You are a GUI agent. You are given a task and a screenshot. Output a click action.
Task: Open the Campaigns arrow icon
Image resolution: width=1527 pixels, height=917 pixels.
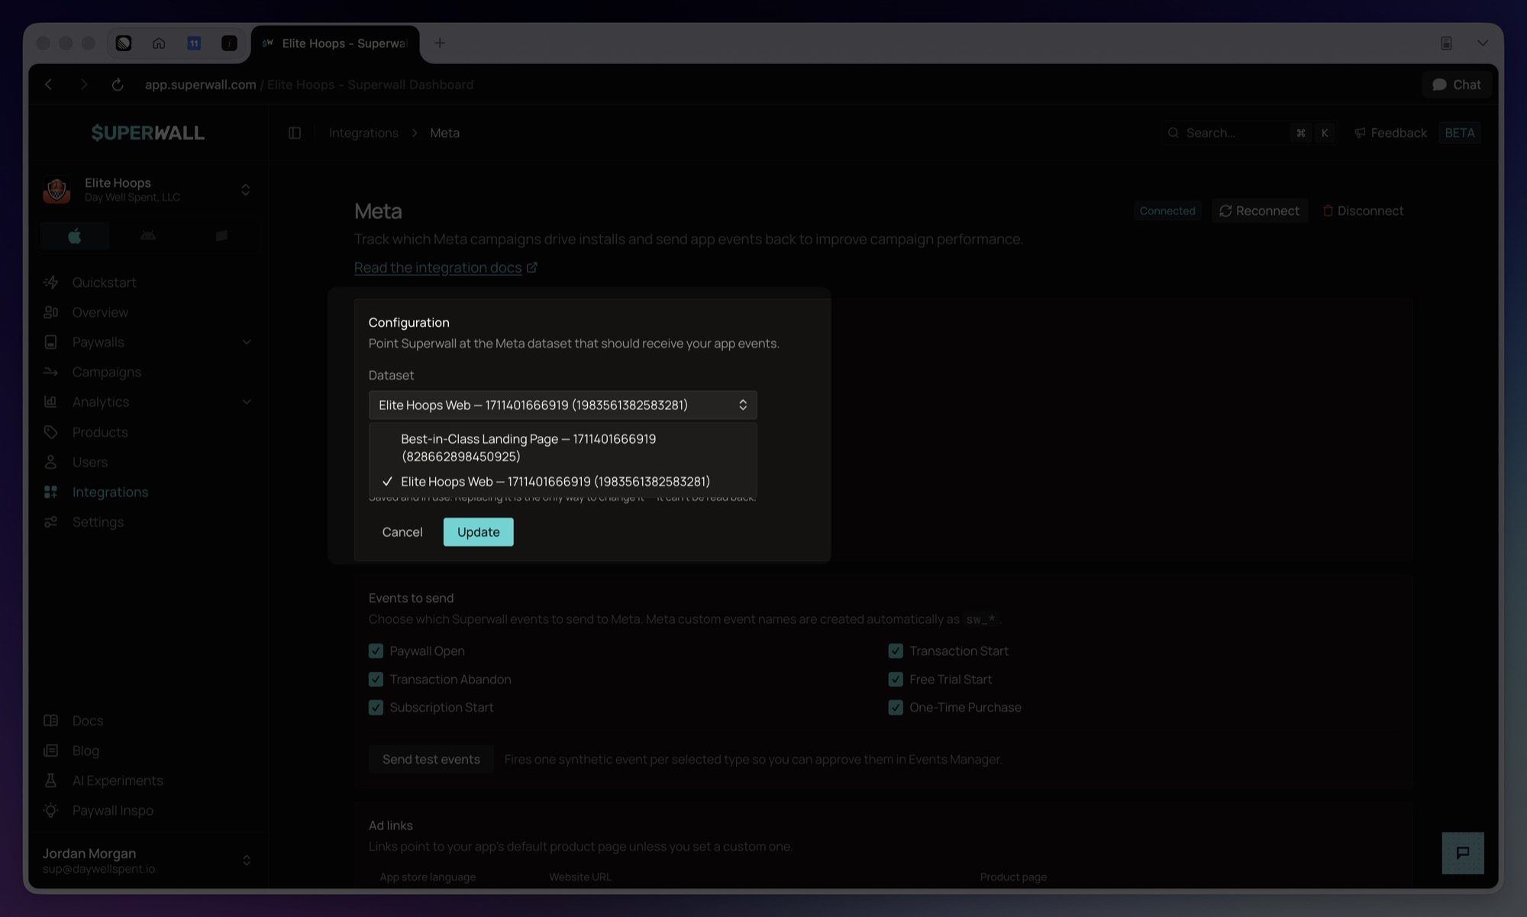(51, 372)
